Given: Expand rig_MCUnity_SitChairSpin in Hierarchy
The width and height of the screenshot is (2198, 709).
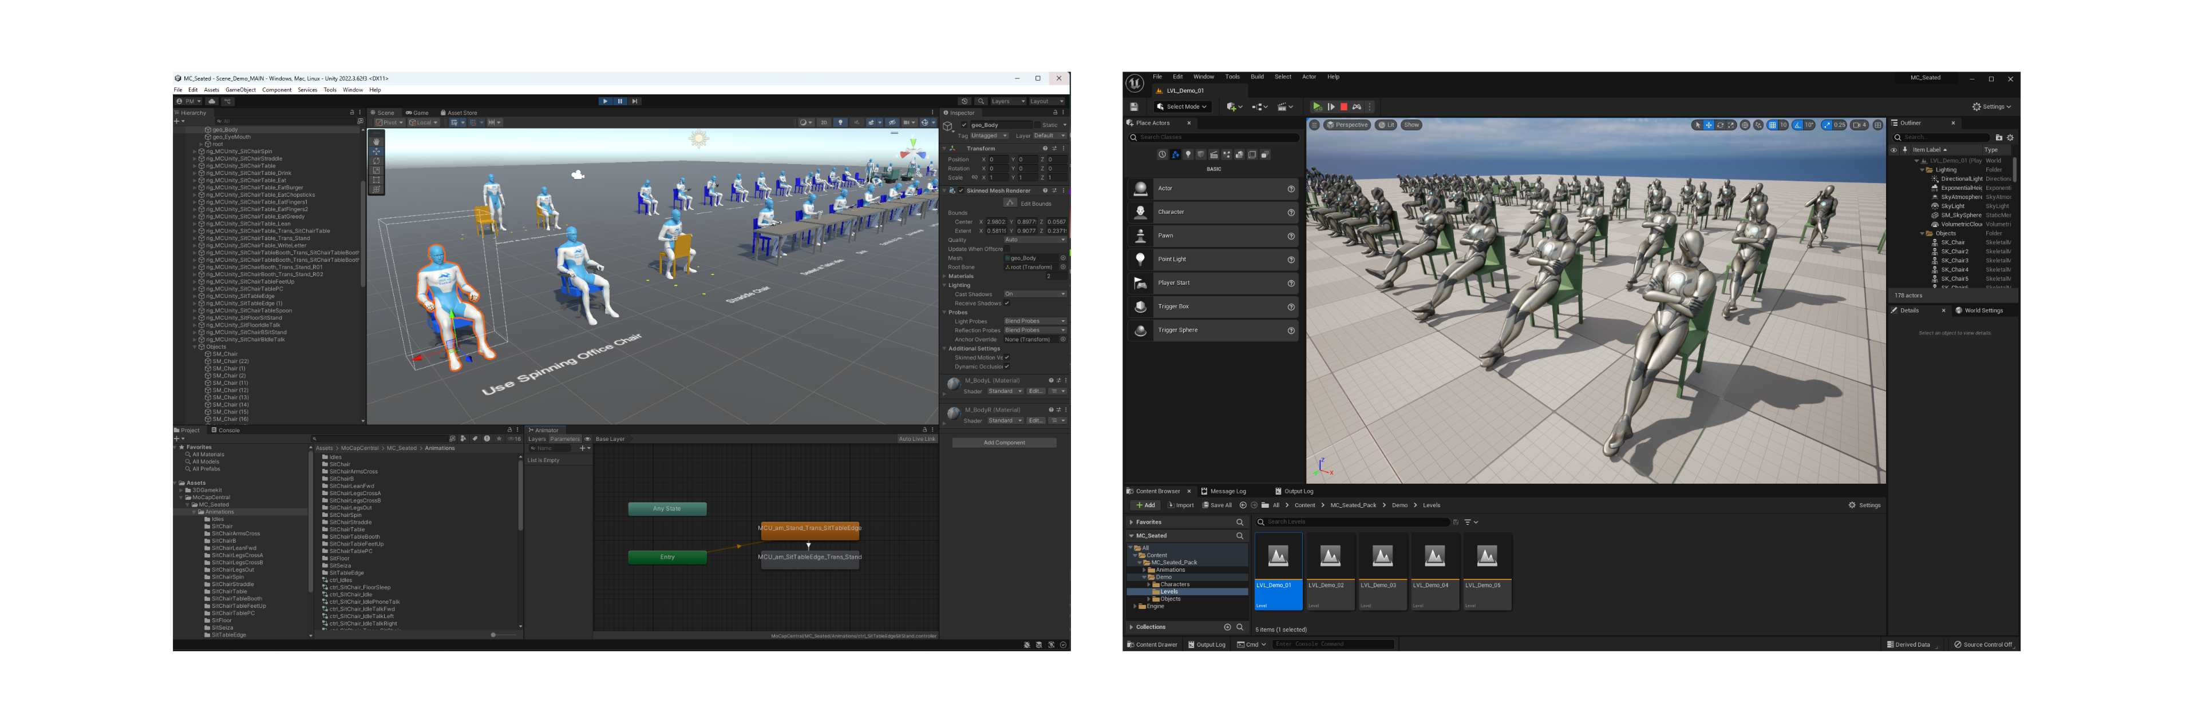Looking at the screenshot, I should [x=195, y=152].
